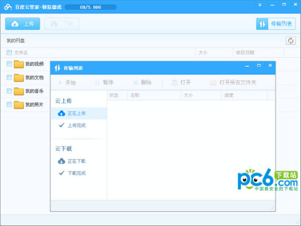Click the 进度 column header in transfer list
Image resolution: width=301 pixels, height=226 pixels.
(244, 95)
